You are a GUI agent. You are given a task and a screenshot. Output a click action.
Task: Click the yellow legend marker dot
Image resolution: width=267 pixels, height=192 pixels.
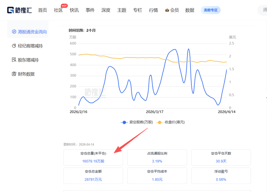[x=159, y=122]
